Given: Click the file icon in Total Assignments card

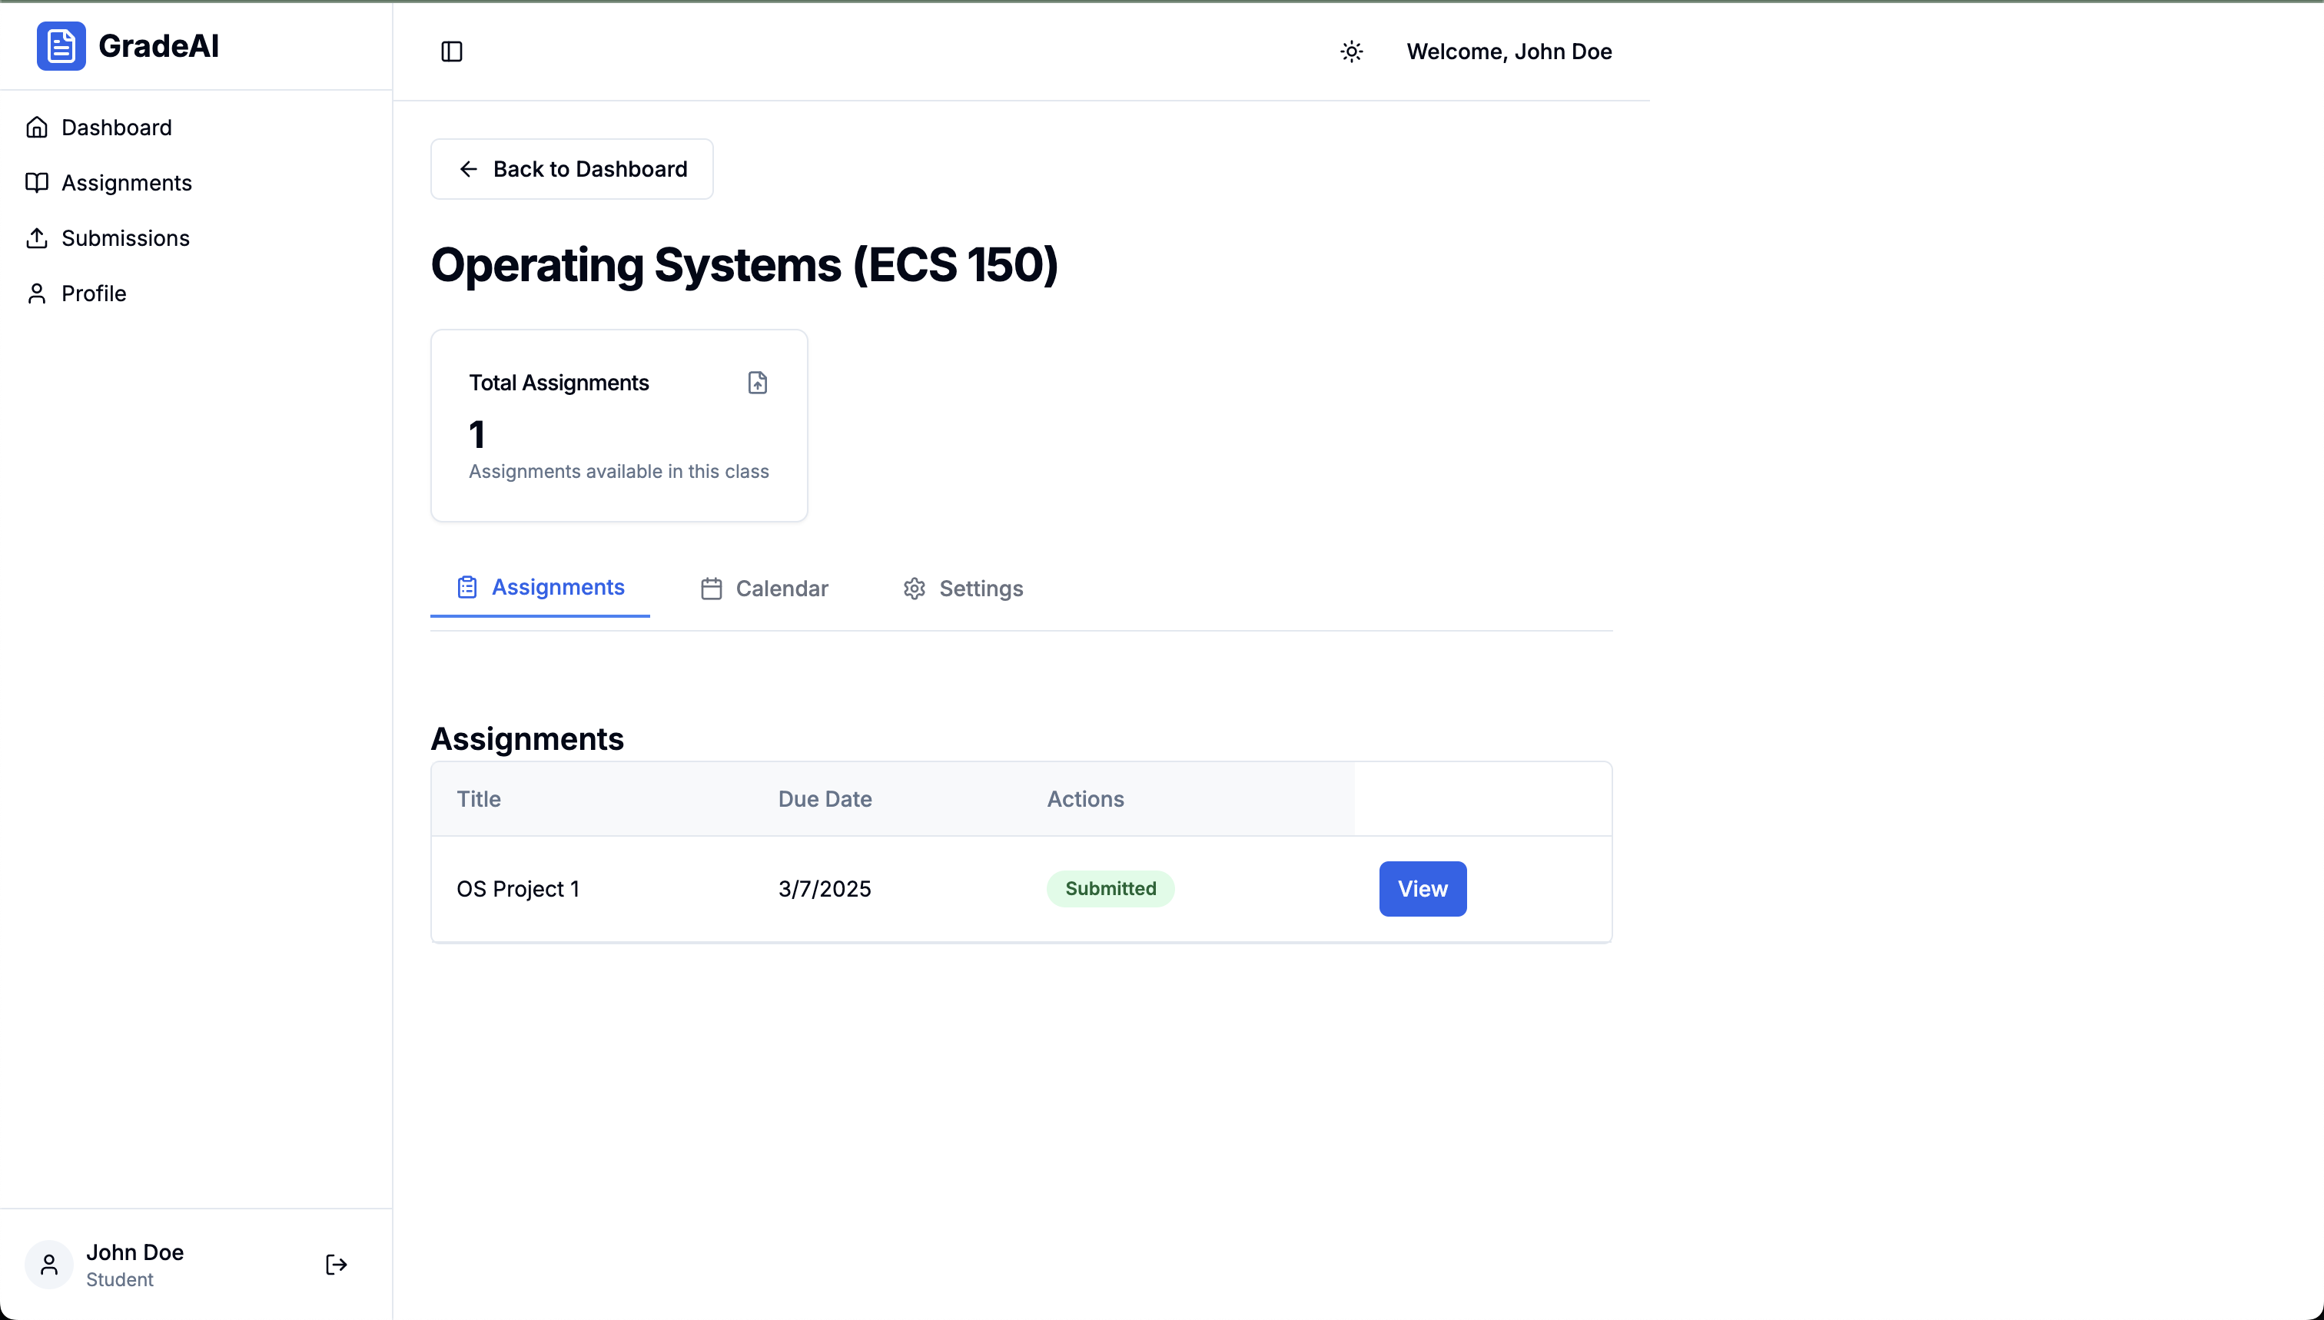Looking at the screenshot, I should click(757, 383).
